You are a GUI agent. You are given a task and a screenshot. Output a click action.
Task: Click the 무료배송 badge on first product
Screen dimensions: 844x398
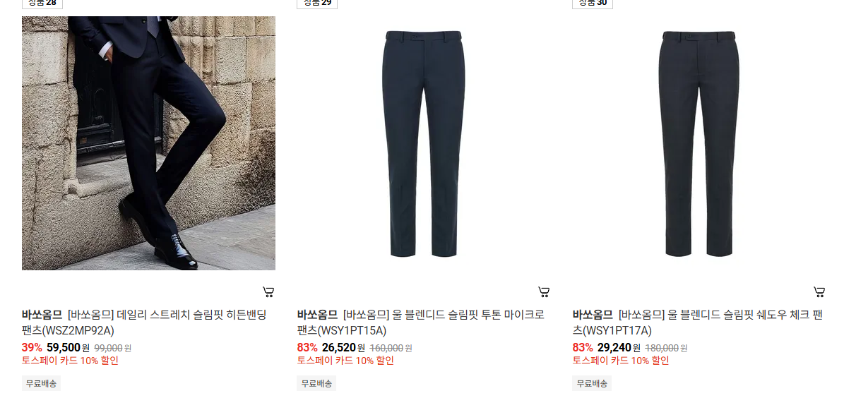coord(42,383)
